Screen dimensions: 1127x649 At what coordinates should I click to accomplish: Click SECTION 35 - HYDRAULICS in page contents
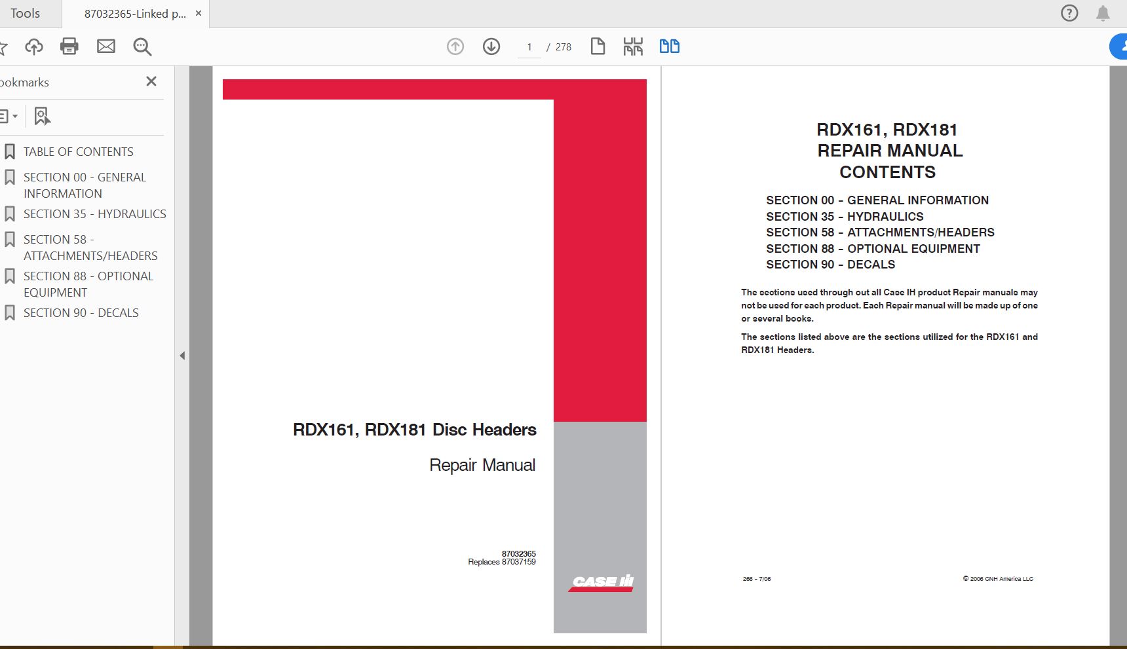point(845,217)
